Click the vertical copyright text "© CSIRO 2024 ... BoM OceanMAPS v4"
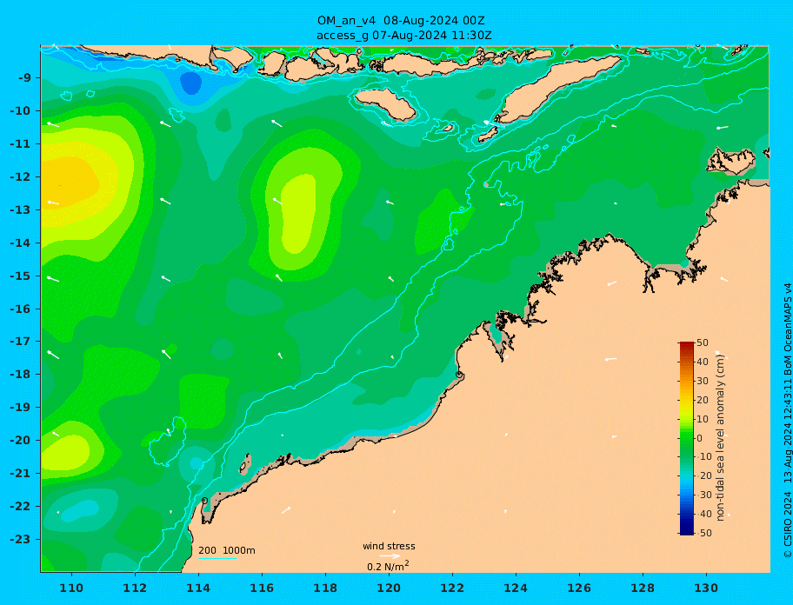793x605 pixels. [787, 421]
